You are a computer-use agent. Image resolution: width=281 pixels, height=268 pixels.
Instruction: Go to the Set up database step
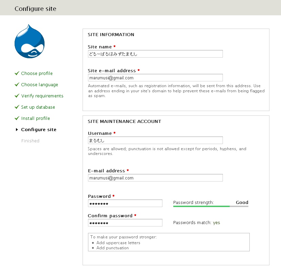[38, 107]
